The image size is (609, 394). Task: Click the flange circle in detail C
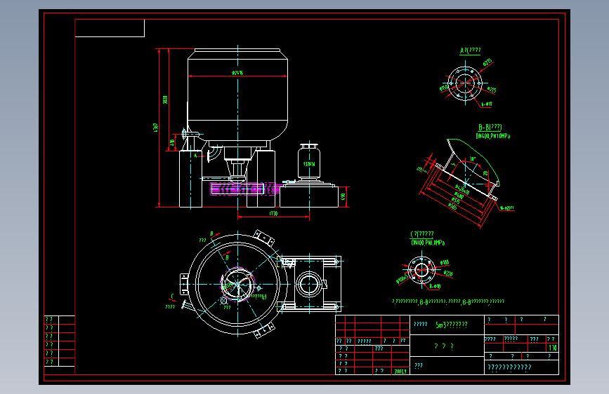(x=421, y=270)
